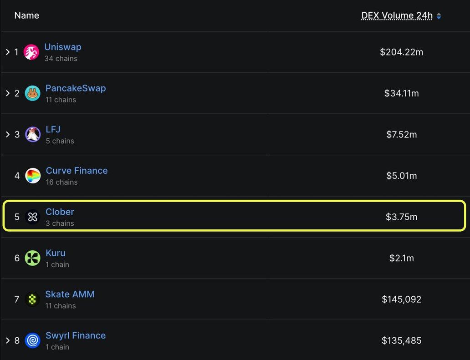470x360 pixels.
Task: Click the Curve Finance rainbow logo icon
Action: 33,176
